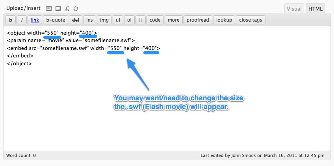Insert the more tag button
This screenshot has height=166, width=334.
[173, 20]
